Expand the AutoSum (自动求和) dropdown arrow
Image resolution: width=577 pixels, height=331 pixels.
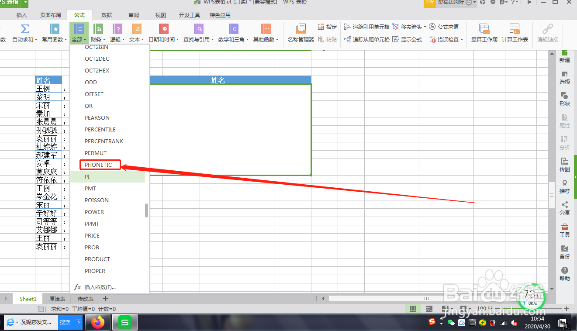36,40
